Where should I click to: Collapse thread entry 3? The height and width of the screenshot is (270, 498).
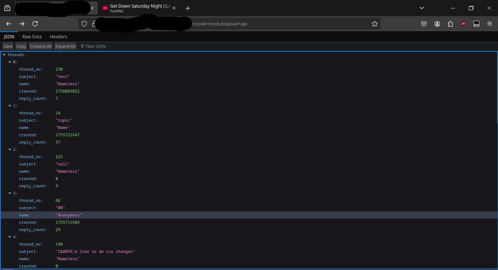[x=10, y=193]
